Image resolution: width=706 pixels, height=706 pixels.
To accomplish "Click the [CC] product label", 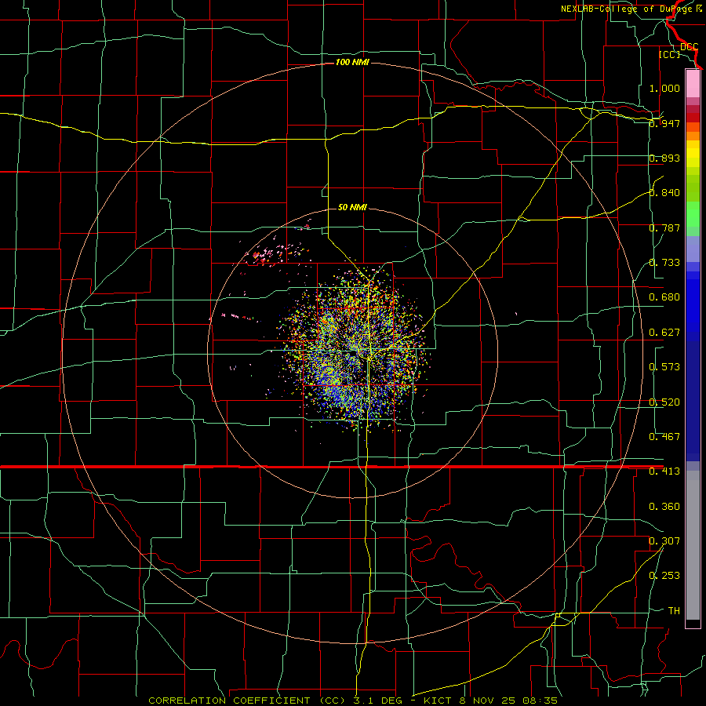I will 669,54.
